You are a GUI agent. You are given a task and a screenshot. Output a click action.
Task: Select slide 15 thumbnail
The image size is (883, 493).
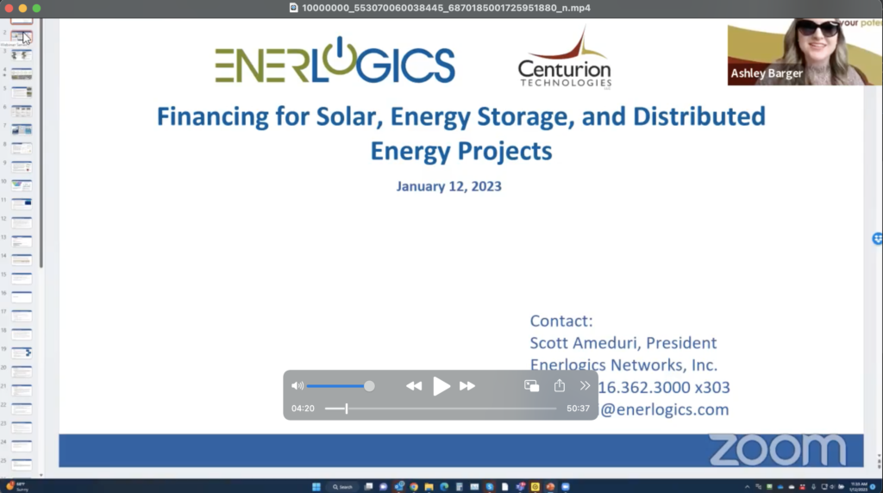pyautogui.click(x=22, y=278)
